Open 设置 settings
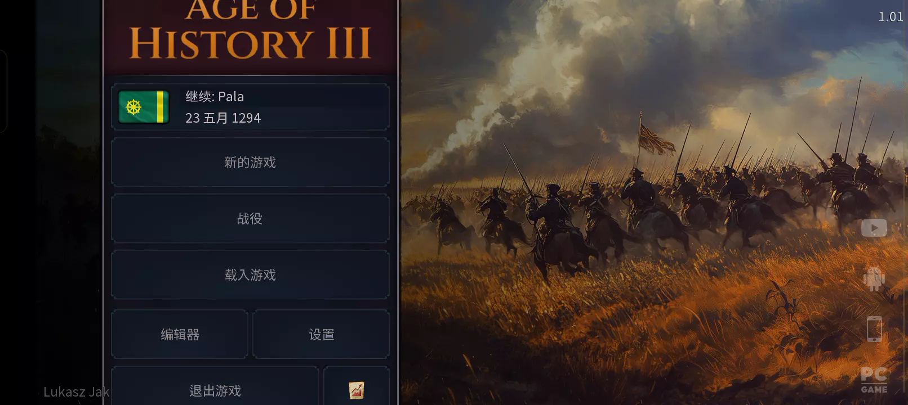Viewport: 908px width, 405px height. pyautogui.click(x=321, y=334)
